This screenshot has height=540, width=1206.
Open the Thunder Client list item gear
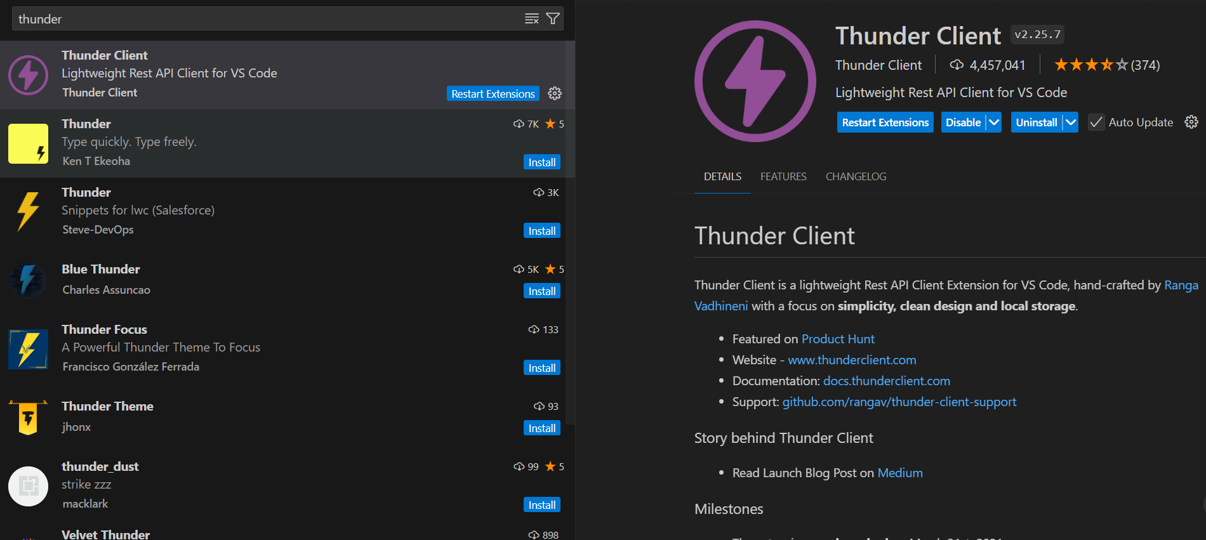(x=555, y=93)
